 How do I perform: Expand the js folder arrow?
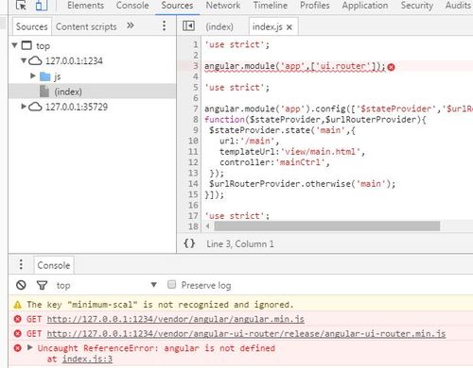tap(33, 75)
